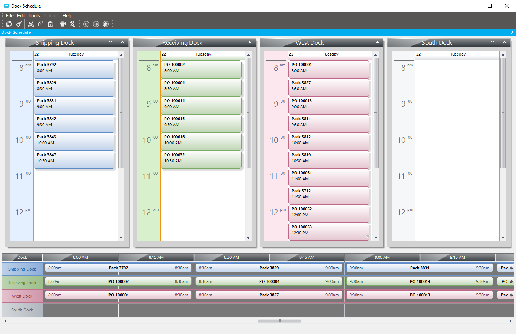
Task: Click the South Dock vertical scrollbar thumb
Action: [503, 113]
